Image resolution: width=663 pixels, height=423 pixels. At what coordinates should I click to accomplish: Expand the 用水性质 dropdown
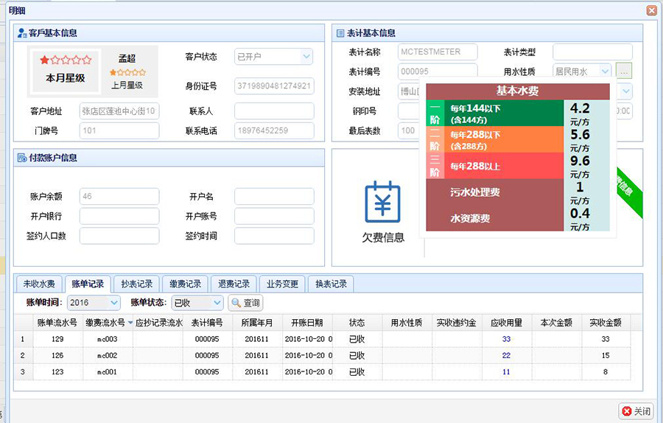(x=605, y=71)
